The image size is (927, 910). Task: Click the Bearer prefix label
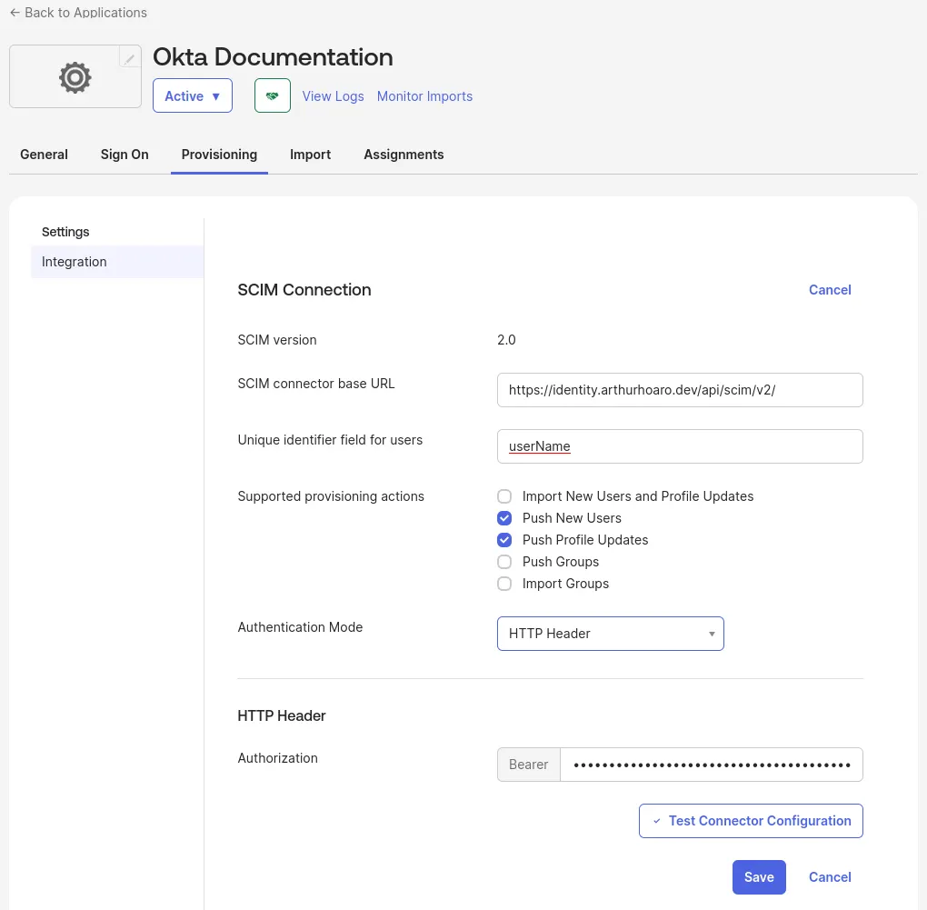point(529,765)
